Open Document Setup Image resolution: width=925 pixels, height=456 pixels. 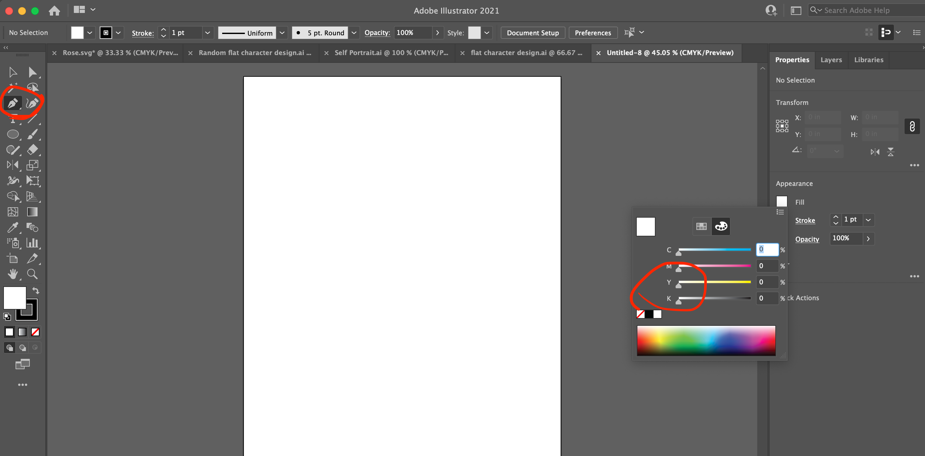532,33
